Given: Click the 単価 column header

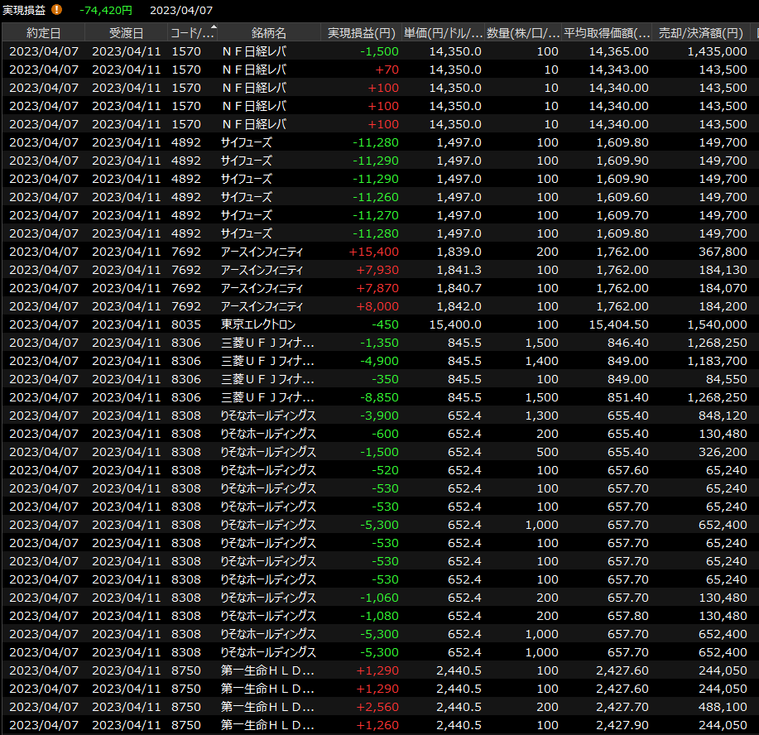Looking at the screenshot, I should [442, 33].
